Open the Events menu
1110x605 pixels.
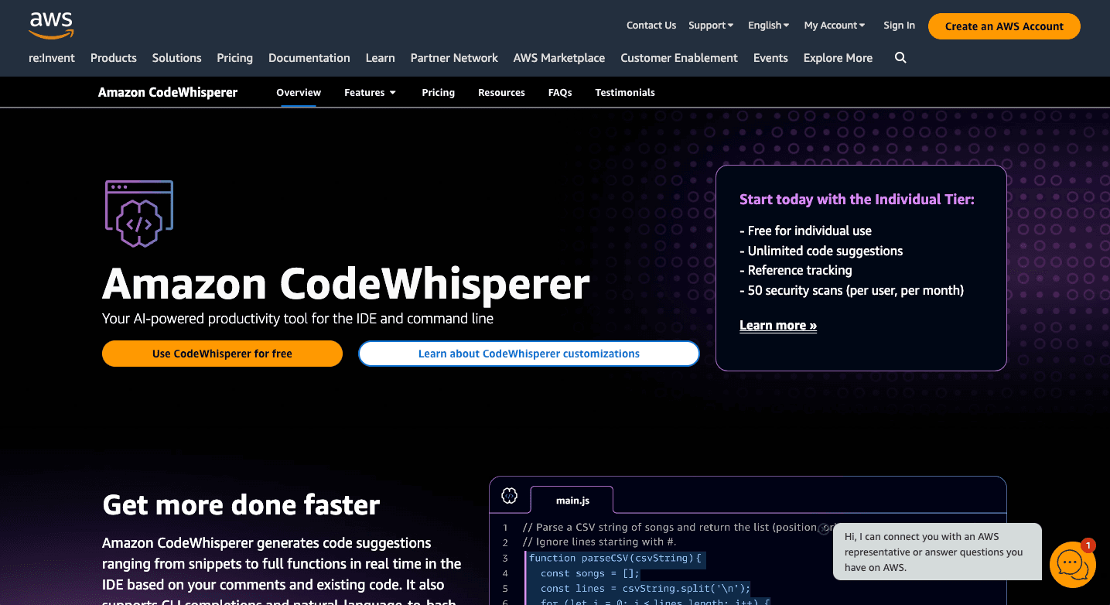(770, 58)
